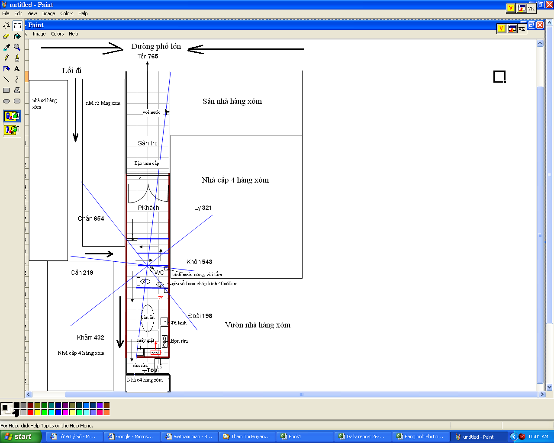Screen dimensions: 554x443
Task: Select the Fill With Color bucket tool
Action: pos(17,36)
